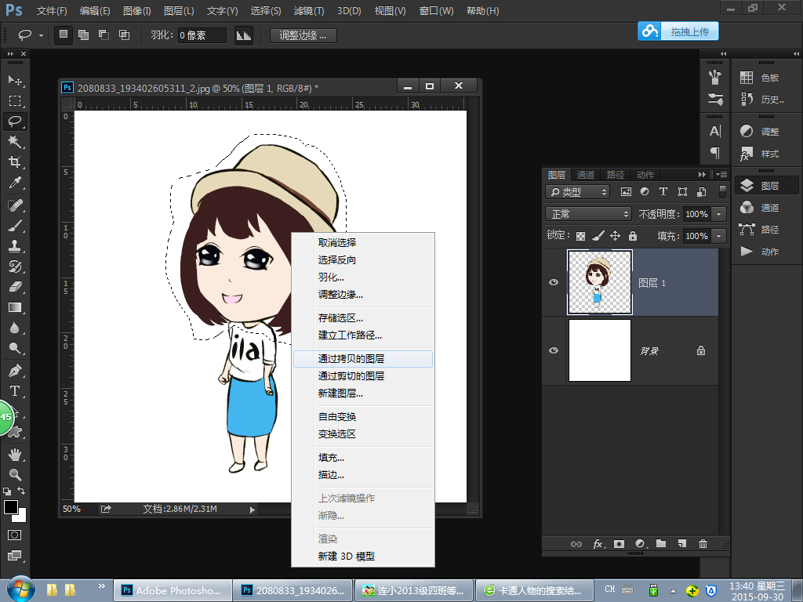The height and width of the screenshot is (602, 803).
Task: Click the 调整边缘 button
Action: 303,35
